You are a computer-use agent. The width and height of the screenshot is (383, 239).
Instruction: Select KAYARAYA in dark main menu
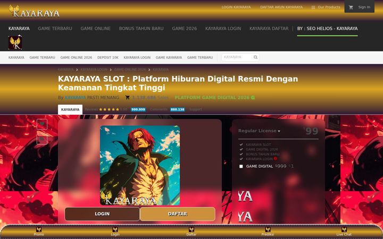click(19, 29)
